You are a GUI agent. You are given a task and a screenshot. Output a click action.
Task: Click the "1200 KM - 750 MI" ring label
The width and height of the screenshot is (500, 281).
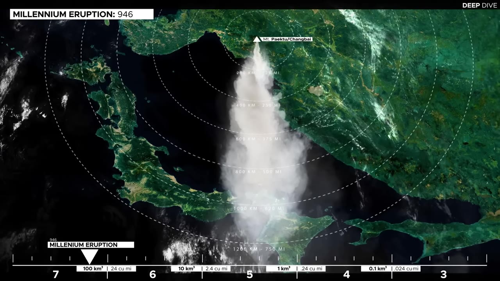[259, 249]
